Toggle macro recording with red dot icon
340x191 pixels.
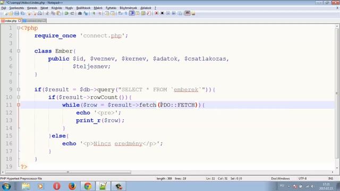point(156,13)
